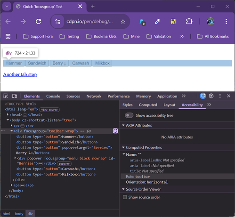Image resolution: width=235 pixels, height=217 pixels.
Task: Open the apps grid in bookmarks bar
Action: pos(8,36)
